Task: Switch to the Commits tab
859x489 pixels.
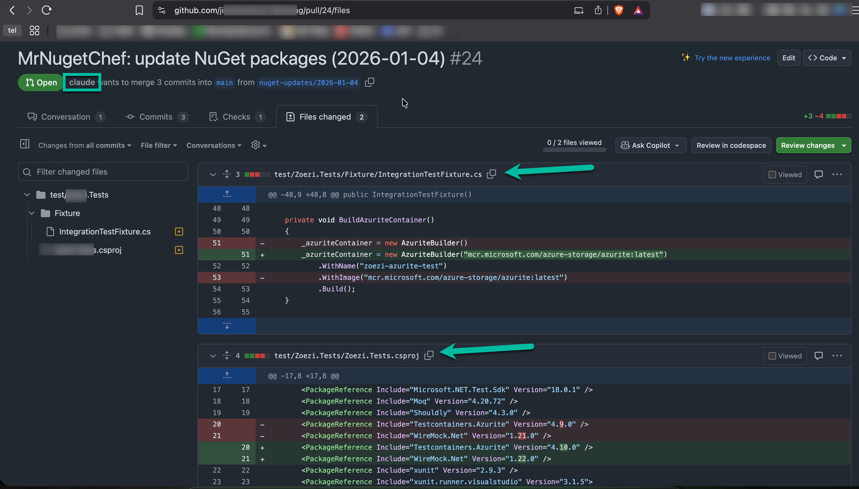Action: pyautogui.click(x=155, y=117)
